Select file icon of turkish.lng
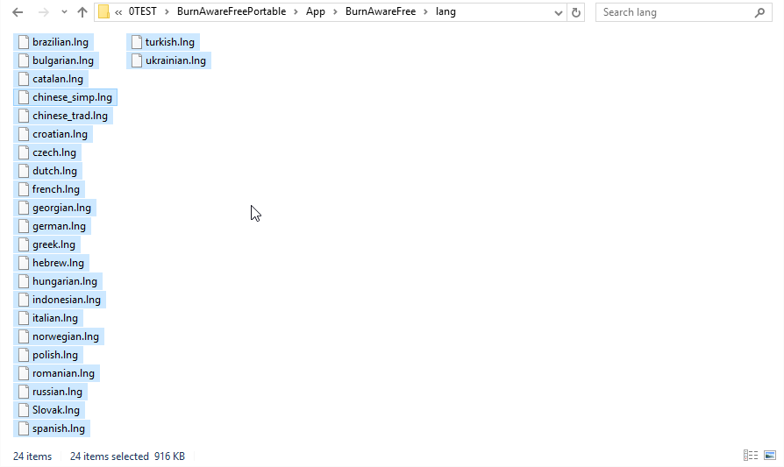 (137, 42)
